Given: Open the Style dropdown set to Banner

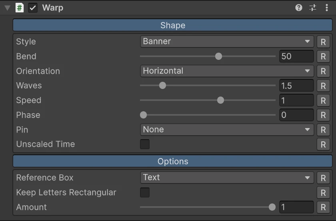Looking at the screenshot, I should coord(227,41).
